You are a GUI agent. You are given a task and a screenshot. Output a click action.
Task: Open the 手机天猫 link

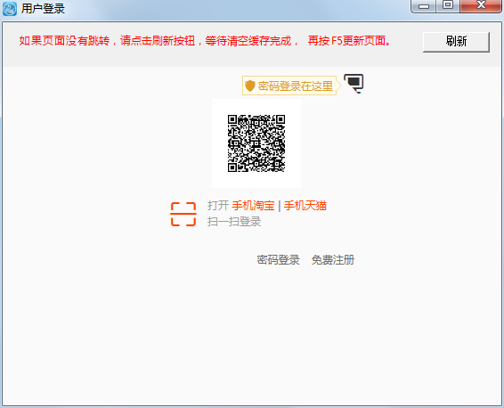click(305, 206)
